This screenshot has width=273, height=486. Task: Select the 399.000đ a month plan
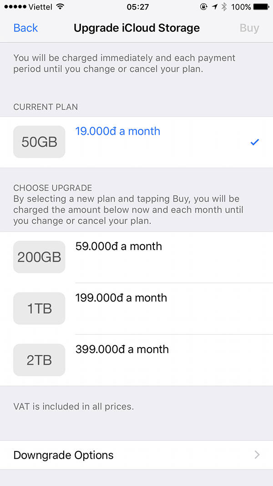(x=122, y=349)
